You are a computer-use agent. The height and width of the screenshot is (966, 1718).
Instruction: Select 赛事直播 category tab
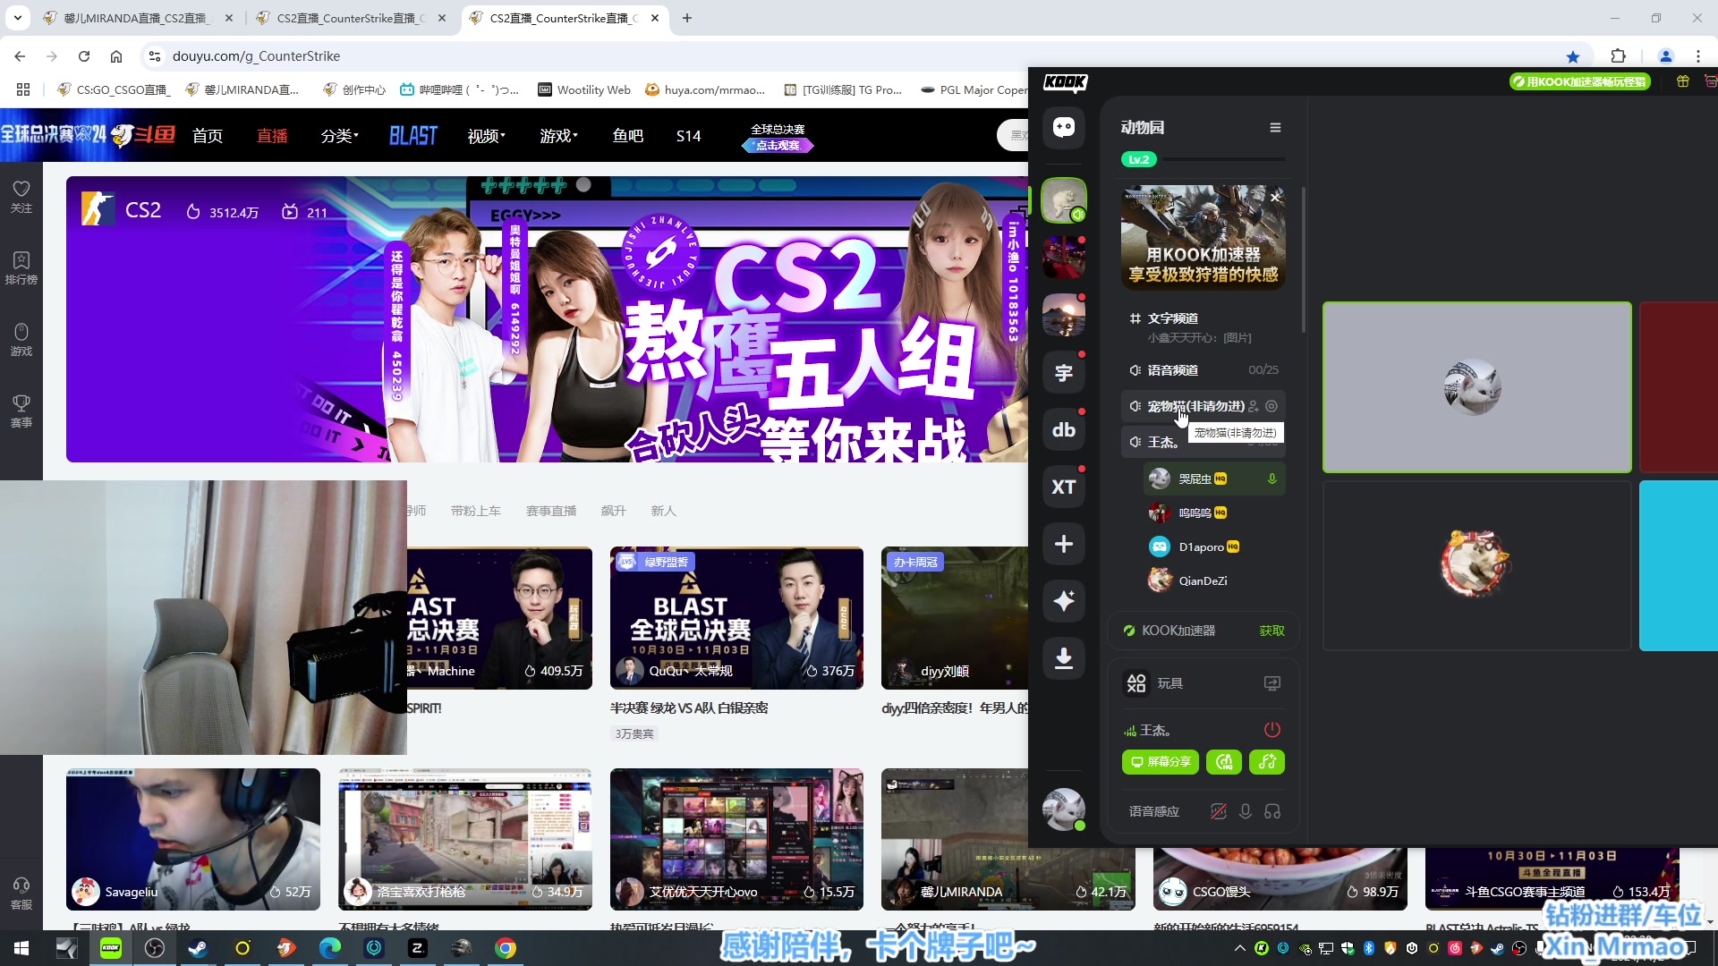point(551,511)
